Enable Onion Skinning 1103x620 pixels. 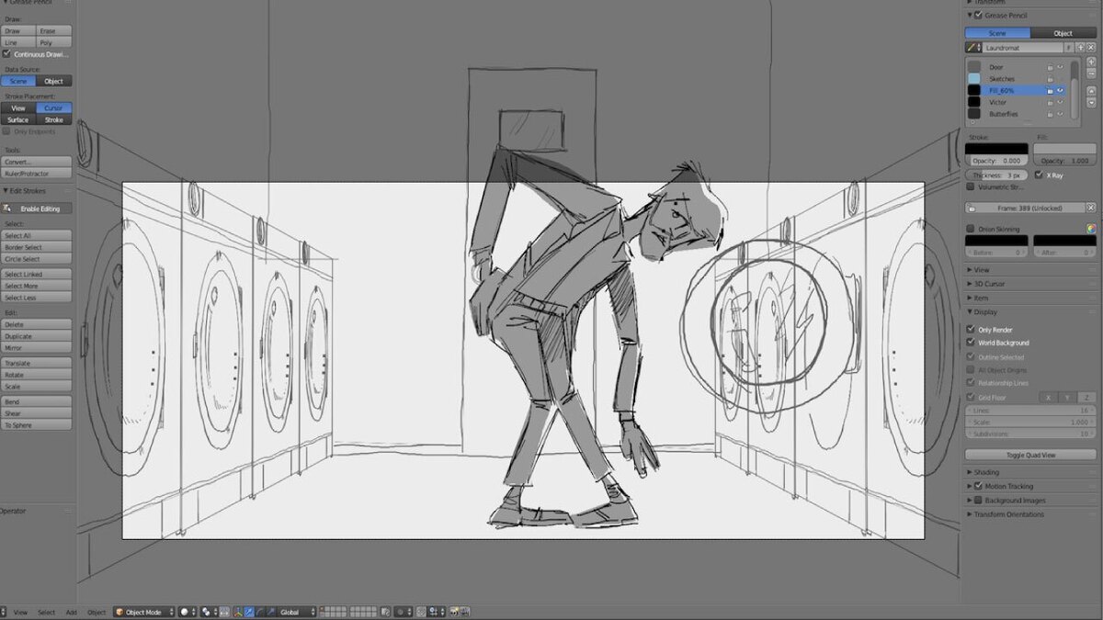pyautogui.click(x=971, y=229)
